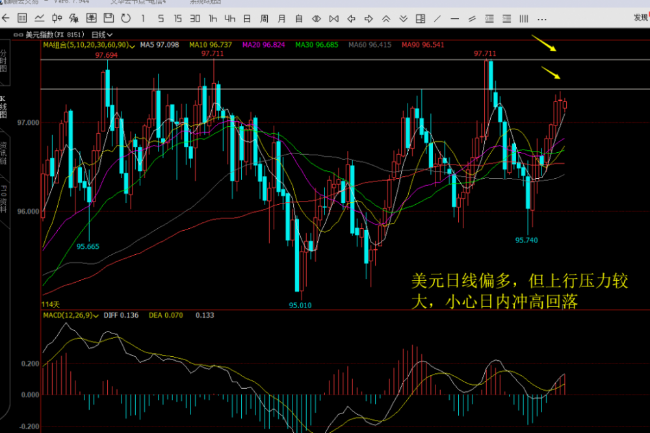Select the diagonal trend line drawing tool
Viewport: 650px width, 433px height.
(x=437, y=19)
